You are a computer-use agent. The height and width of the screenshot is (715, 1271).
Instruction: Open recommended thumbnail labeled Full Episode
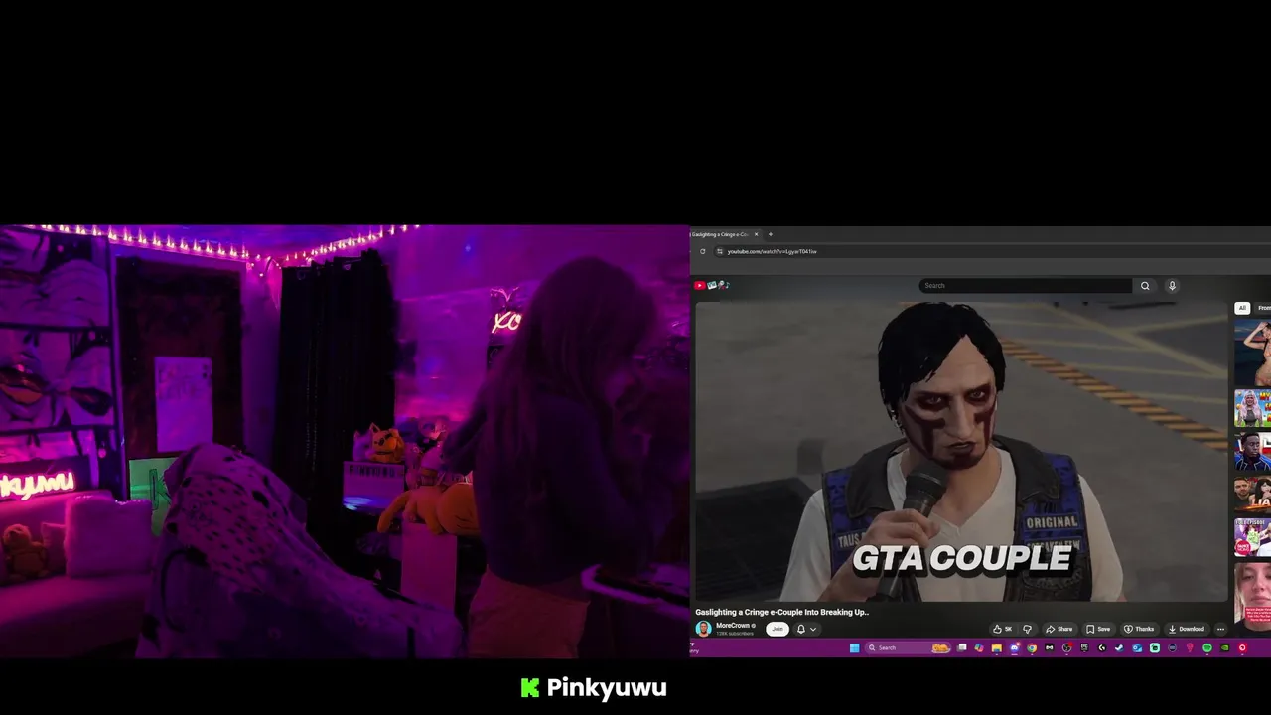click(1252, 537)
